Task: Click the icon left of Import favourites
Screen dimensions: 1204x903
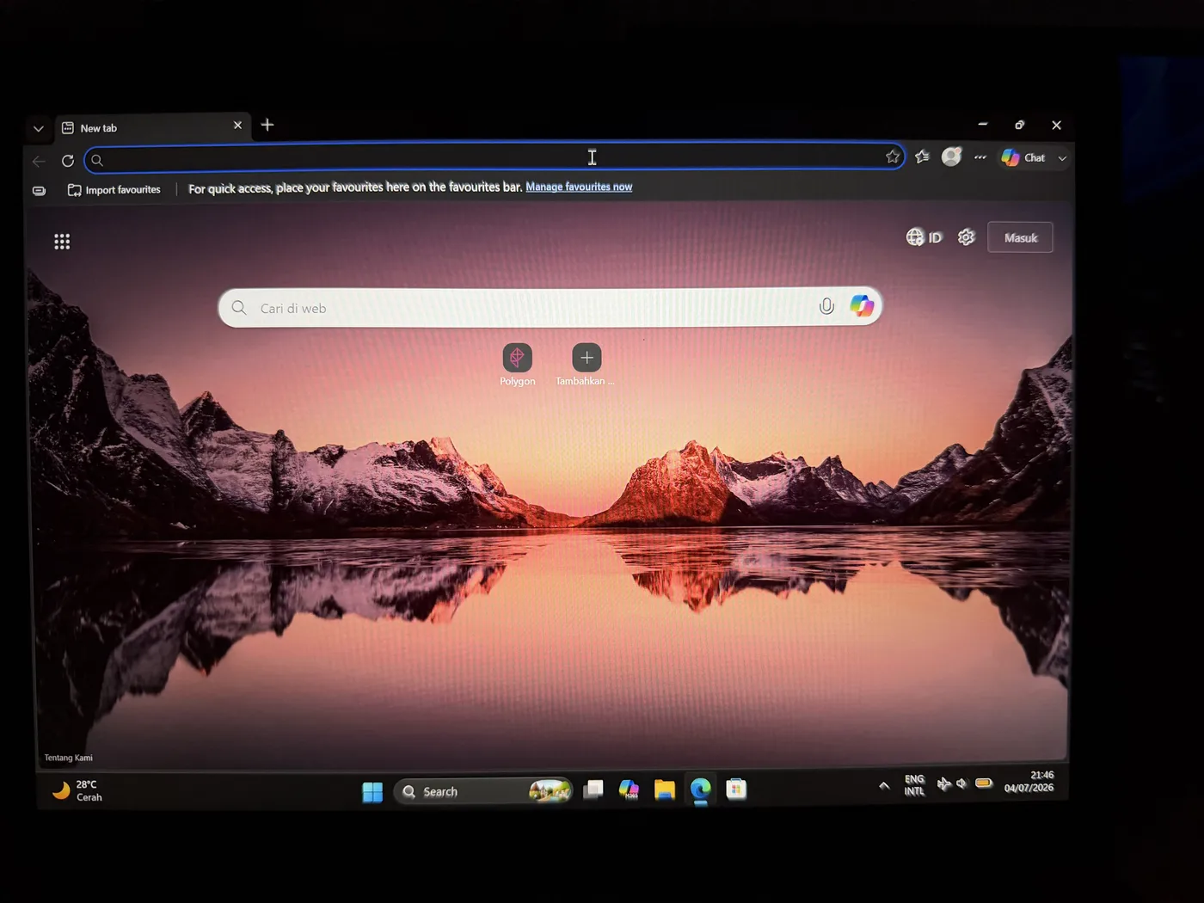Action: click(x=39, y=191)
